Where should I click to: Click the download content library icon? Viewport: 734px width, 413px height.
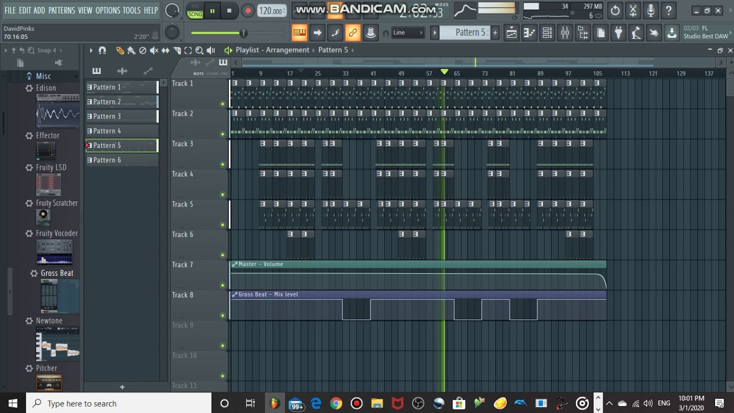671,33
